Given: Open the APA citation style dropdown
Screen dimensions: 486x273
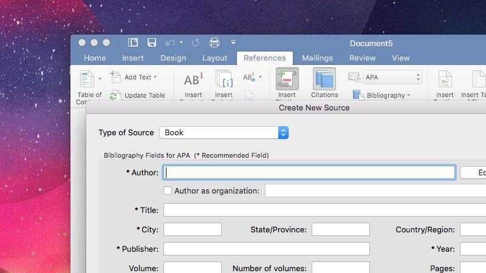Looking at the screenshot, I should click(x=392, y=77).
